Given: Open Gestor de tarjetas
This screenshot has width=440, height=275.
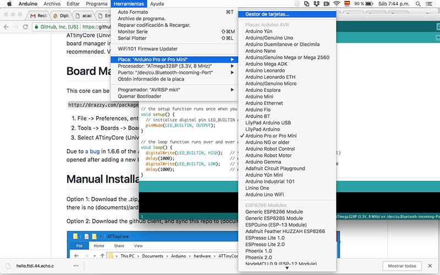Looking at the screenshot, I should coord(287,14).
